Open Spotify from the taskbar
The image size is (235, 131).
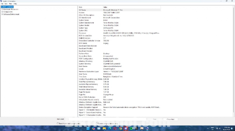pyautogui.click(x=131, y=128)
